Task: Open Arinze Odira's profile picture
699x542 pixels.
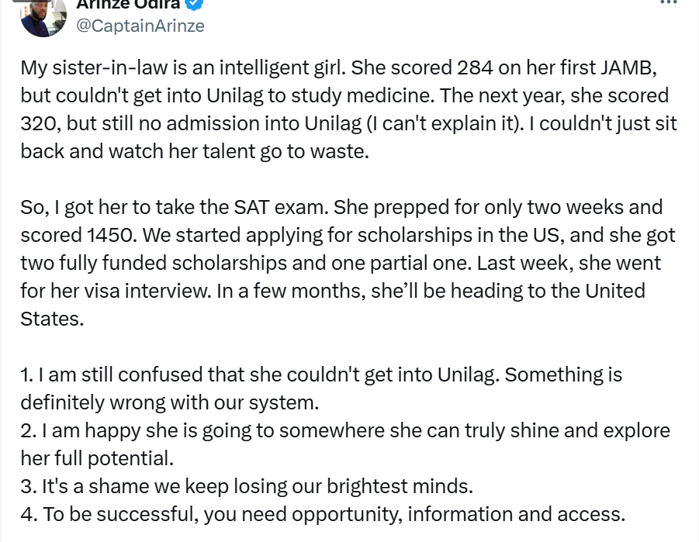Action: coord(43,16)
